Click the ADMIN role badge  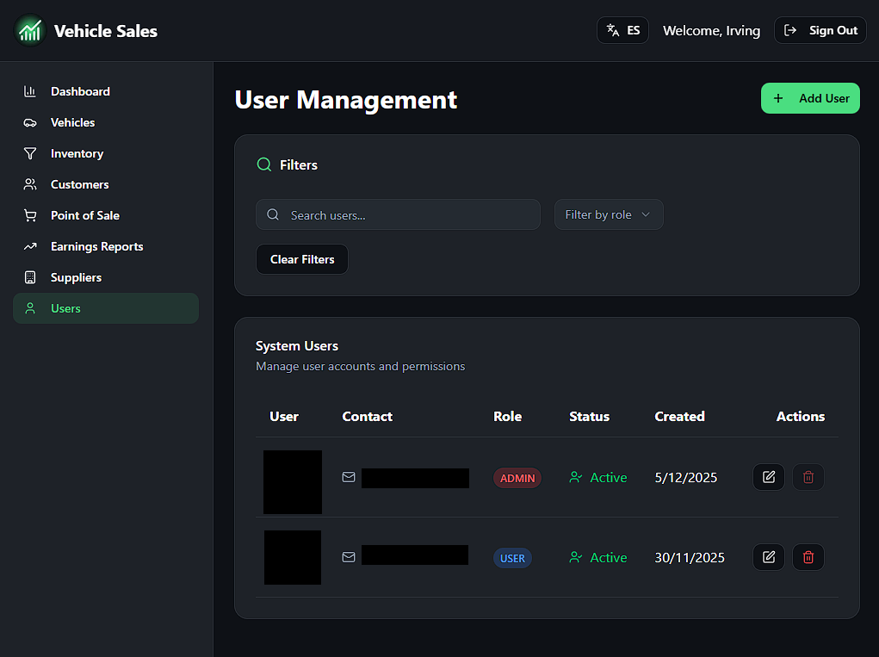[x=517, y=478]
